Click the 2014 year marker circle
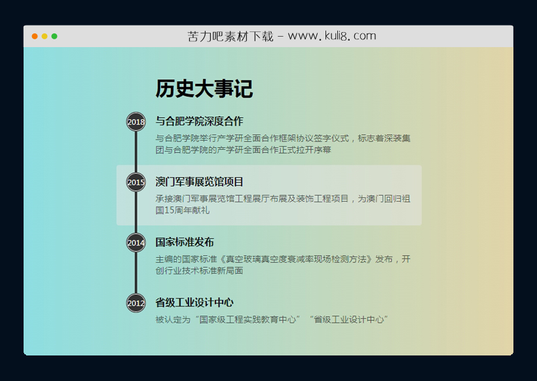Image resolution: width=537 pixels, height=381 pixels. 136,242
